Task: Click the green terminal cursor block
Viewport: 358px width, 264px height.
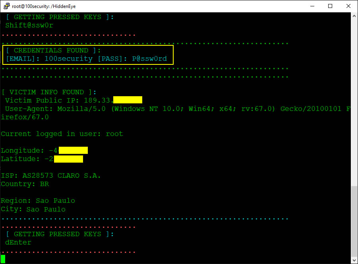Action: coord(3,259)
